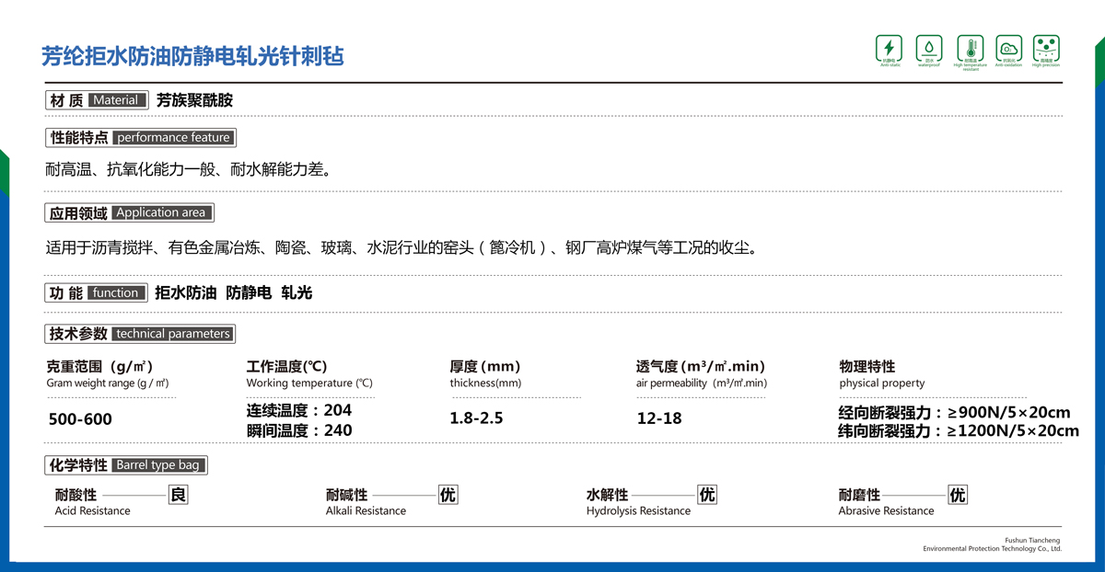Click the Alkali Resistance rating box

448,496
